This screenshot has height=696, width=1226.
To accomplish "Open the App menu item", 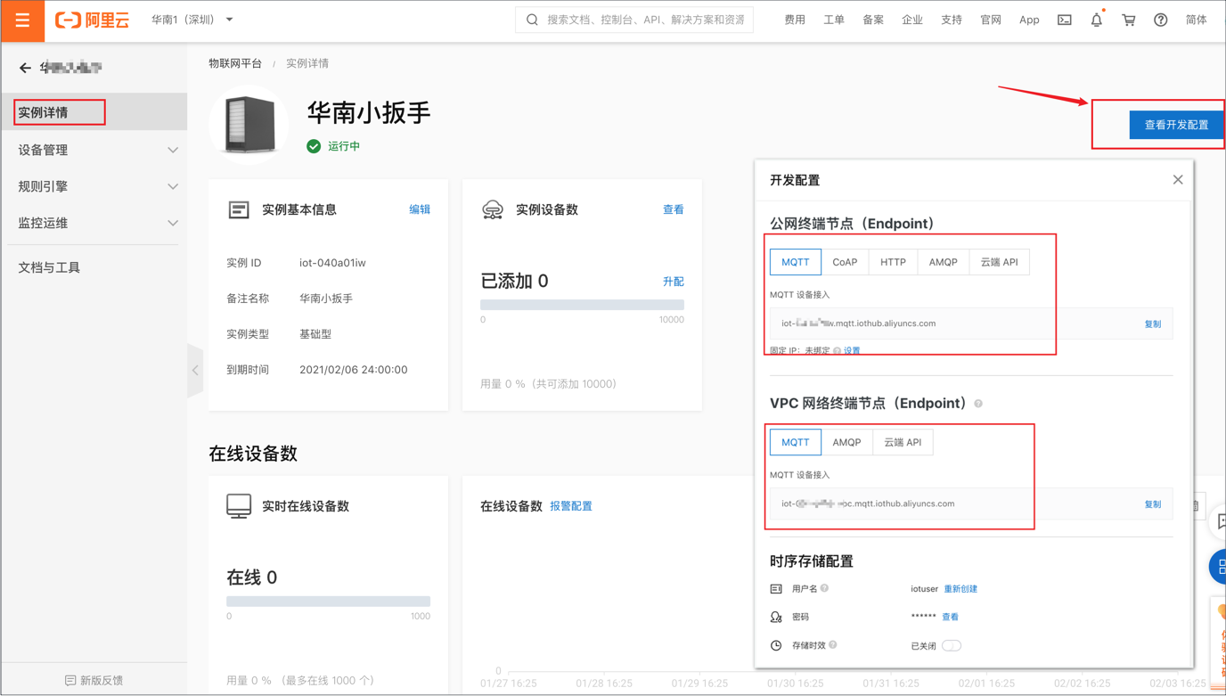I will [1029, 20].
